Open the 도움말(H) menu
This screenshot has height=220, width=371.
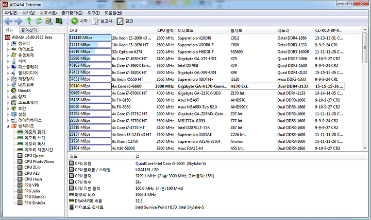click(113, 13)
